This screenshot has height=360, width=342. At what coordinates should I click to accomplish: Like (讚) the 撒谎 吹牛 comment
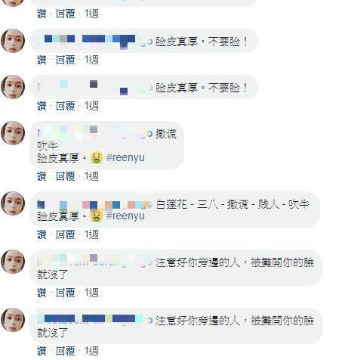(x=42, y=176)
